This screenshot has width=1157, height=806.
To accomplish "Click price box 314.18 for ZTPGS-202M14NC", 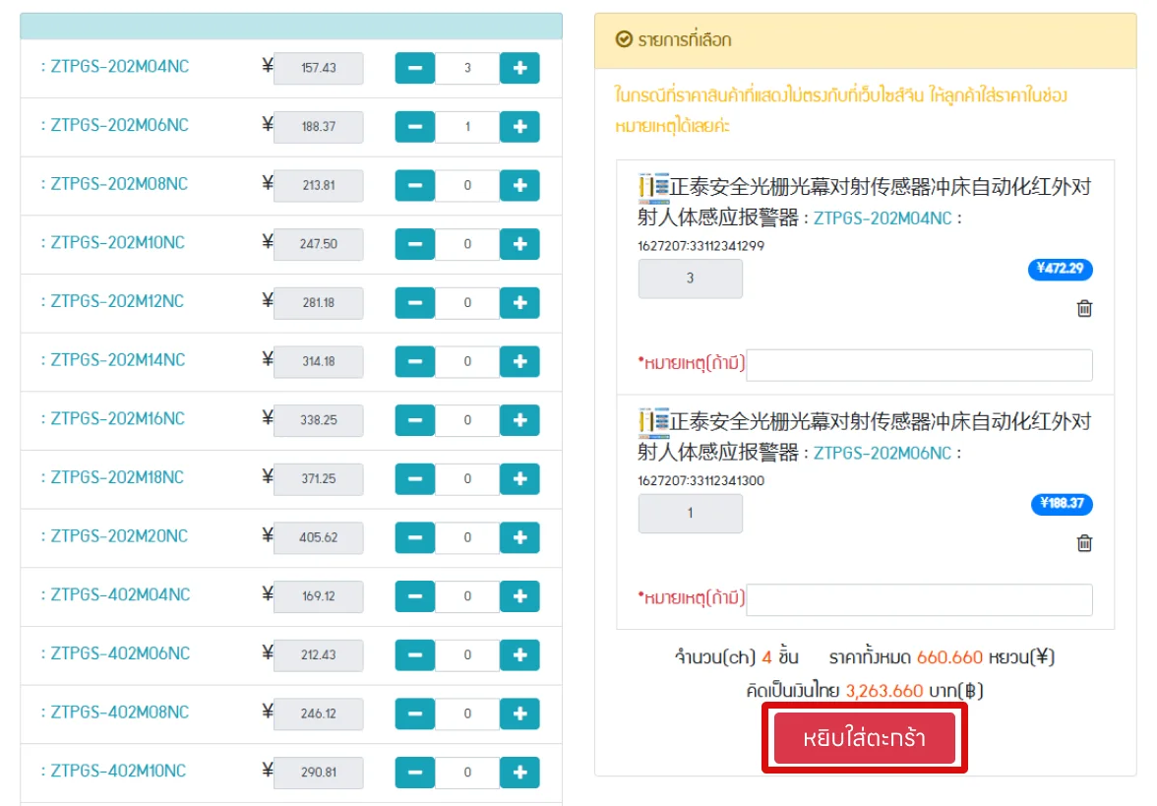I will tap(318, 361).
